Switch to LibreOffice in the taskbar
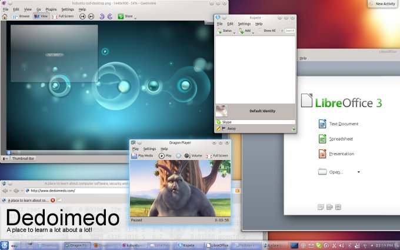 point(218,245)
